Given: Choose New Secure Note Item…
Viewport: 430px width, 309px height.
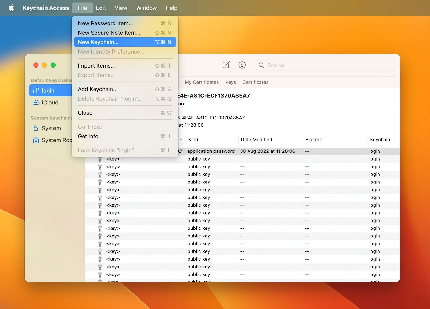Looking at the screenshot, I should point(125,33).
